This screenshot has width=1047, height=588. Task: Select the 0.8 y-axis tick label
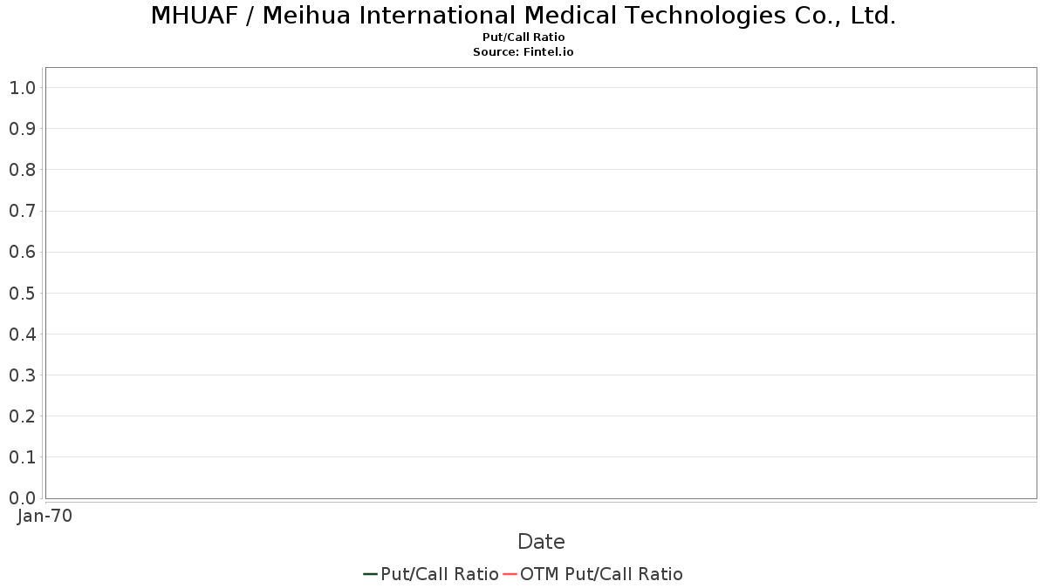coord(22,170)
